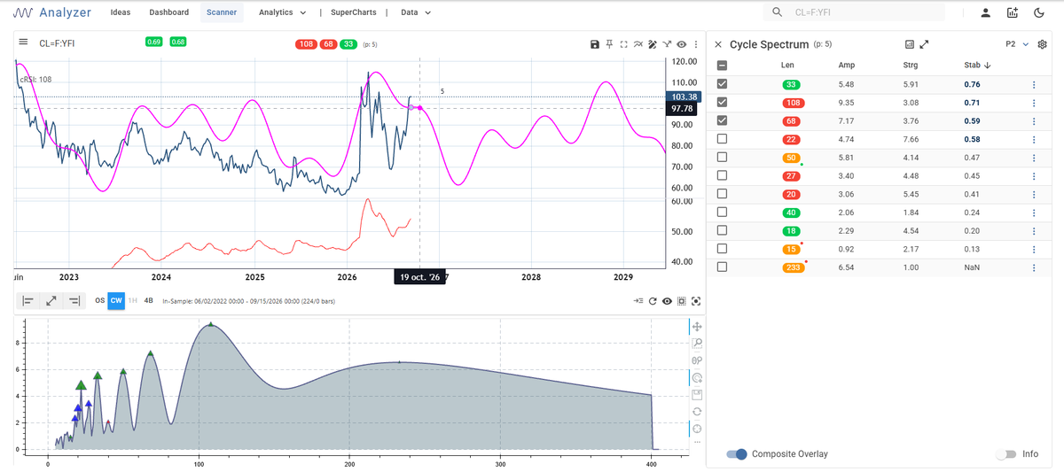Toggle spectrum visibility eye icon
The height and width of the screenshot is (472, 1064).
(667, 301)
